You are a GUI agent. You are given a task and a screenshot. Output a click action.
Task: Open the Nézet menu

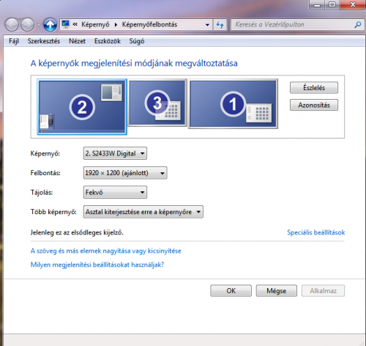click(x=77, y=41)
